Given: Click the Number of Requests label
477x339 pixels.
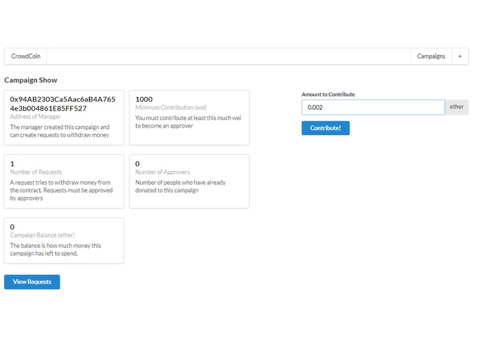Looking at the screenshot, I should click(36, 172).
